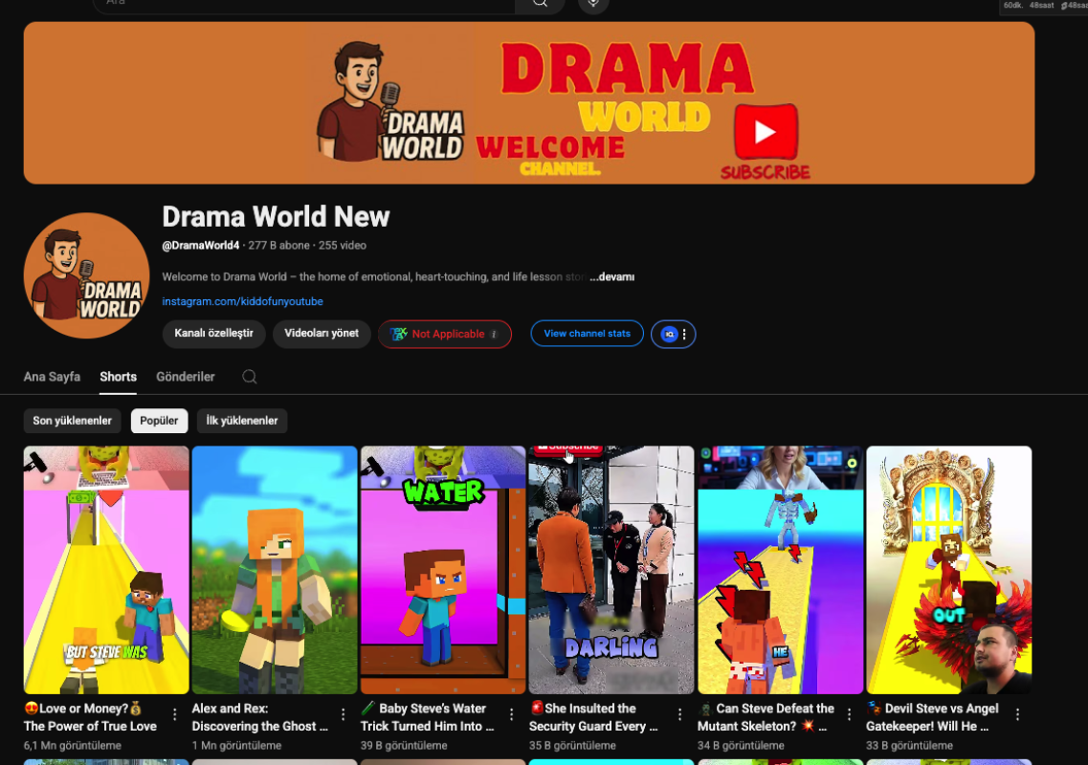Click the '1 Mn görüntüleme' view count
Viewport: 1088px width, 765px height.
(236, 746)
